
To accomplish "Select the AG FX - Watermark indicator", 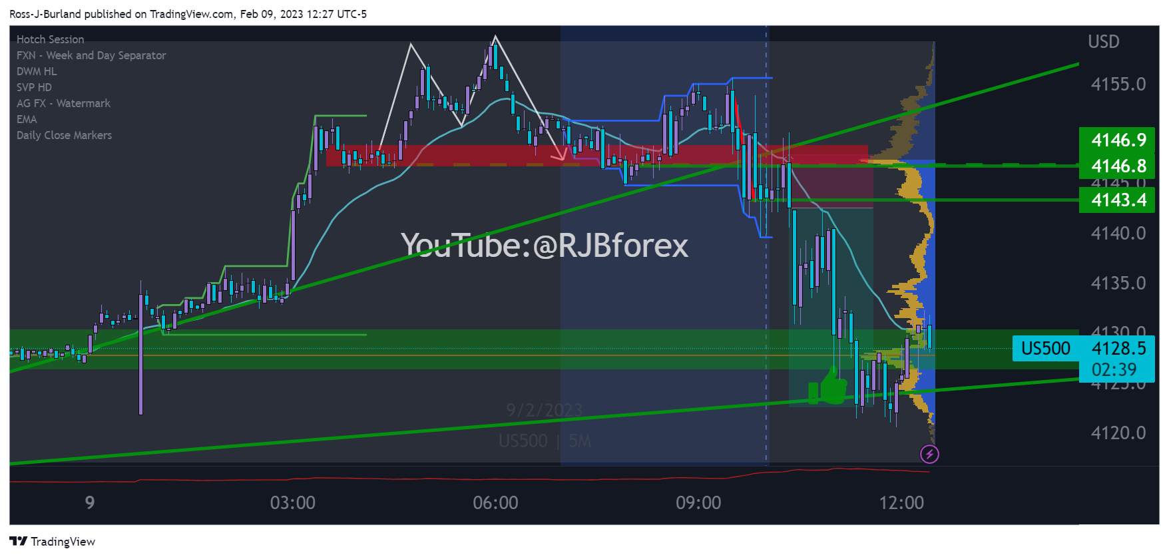I will 63,103.
